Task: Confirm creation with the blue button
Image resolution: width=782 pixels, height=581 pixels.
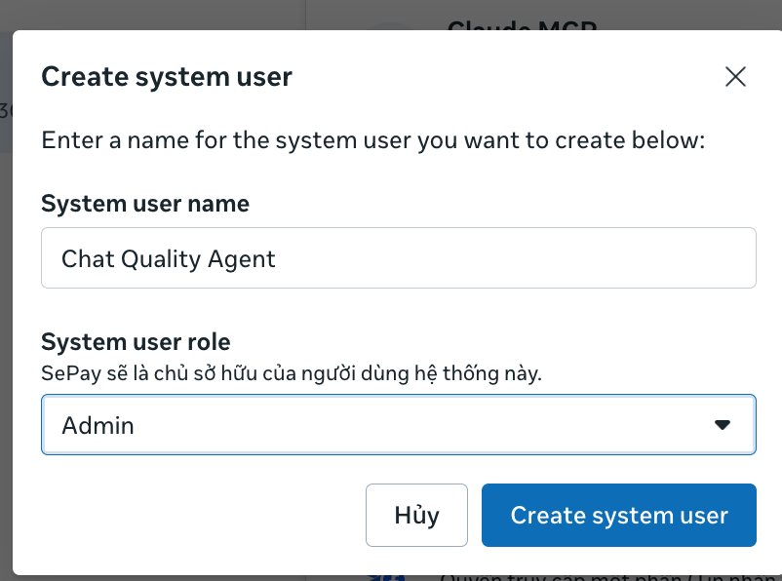Action: click(x=618, y=515)
